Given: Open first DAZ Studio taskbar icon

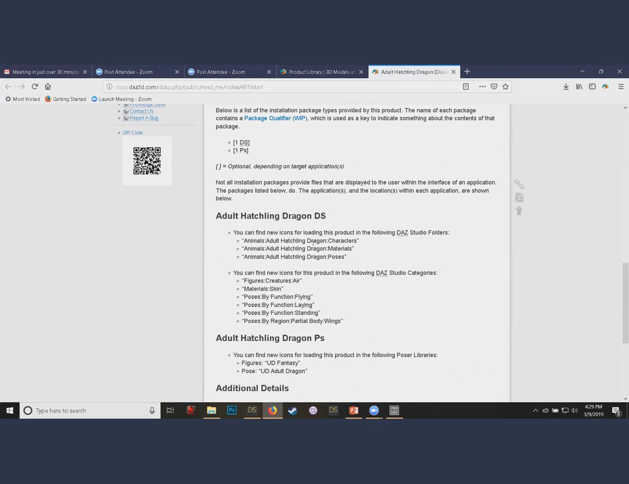Looking at the screenshot, I should point(252,410).
